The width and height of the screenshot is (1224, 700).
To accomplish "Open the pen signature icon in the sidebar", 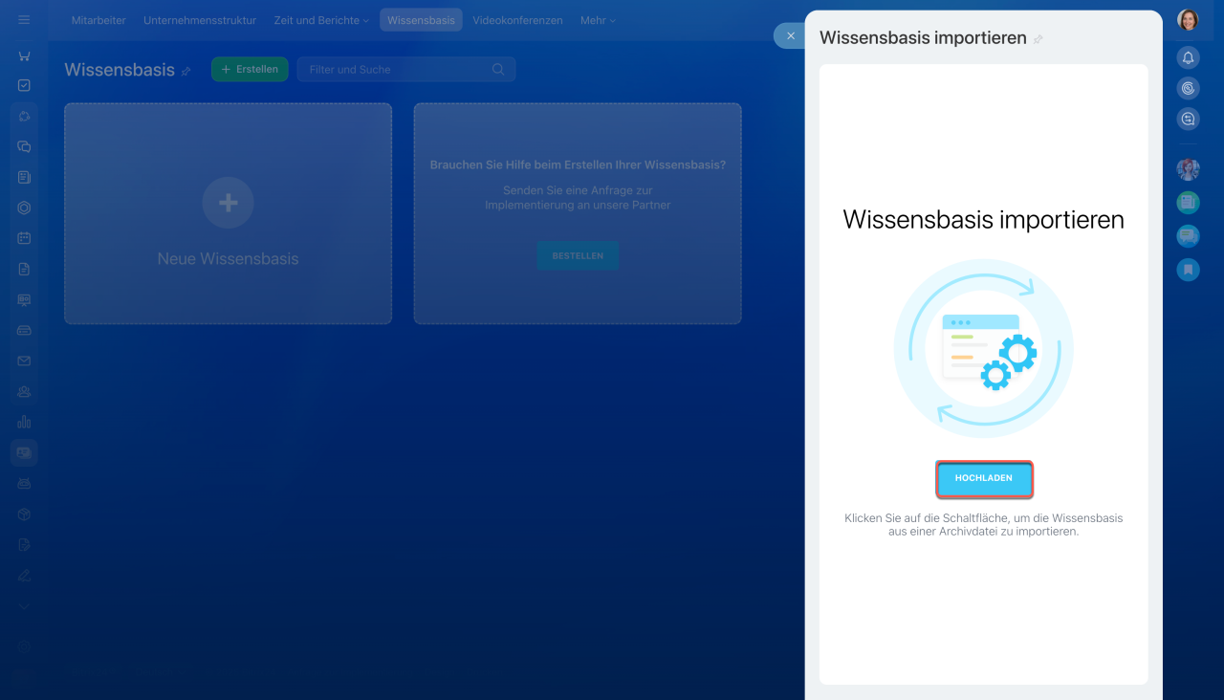I will 24,575.
